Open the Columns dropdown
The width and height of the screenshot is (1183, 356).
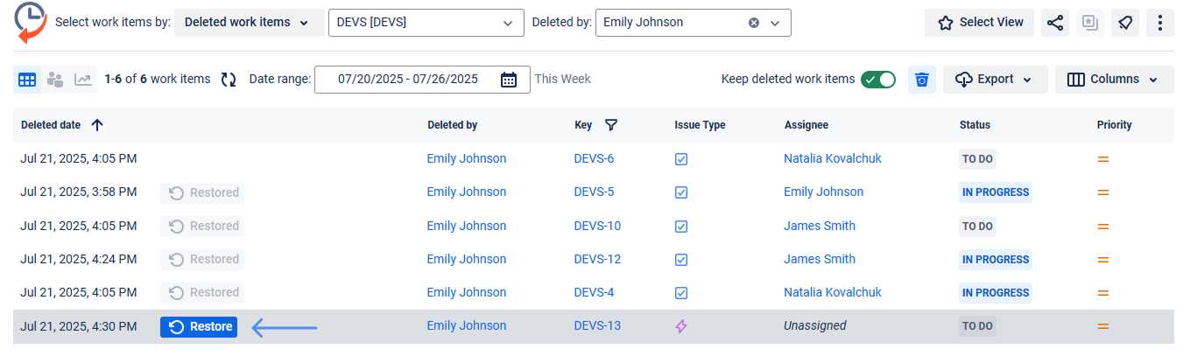pyautogui.click(x=1114, y=80)
